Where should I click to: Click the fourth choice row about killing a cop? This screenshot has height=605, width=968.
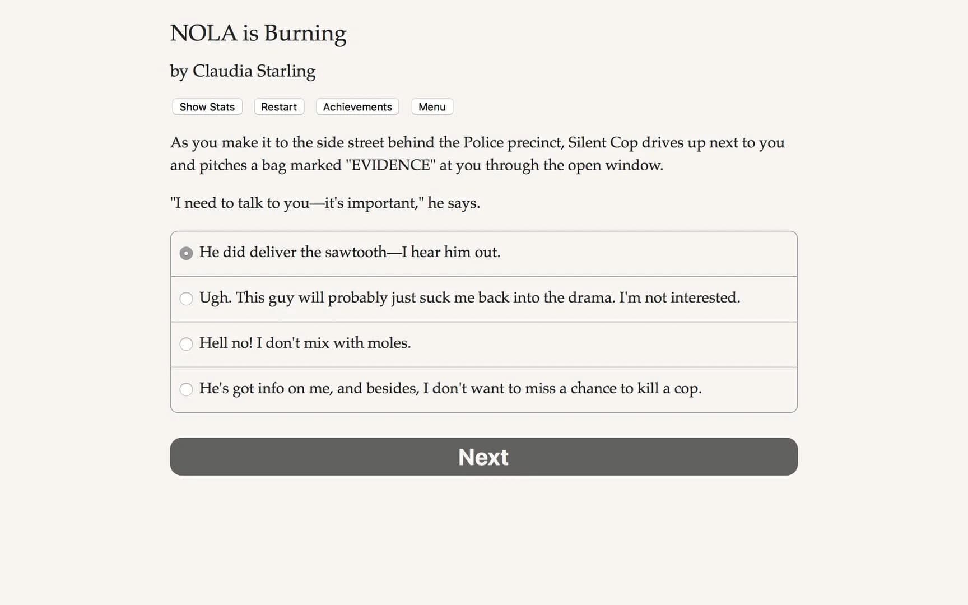point(451,389)
